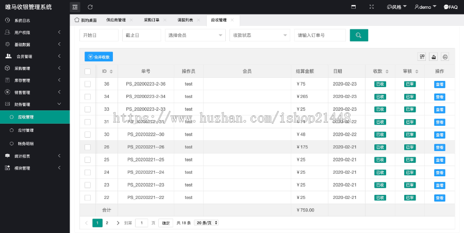Click the 合并收款 button
Image resolution: width=464 pixels, height=233 pixels.
click(98, 57)
